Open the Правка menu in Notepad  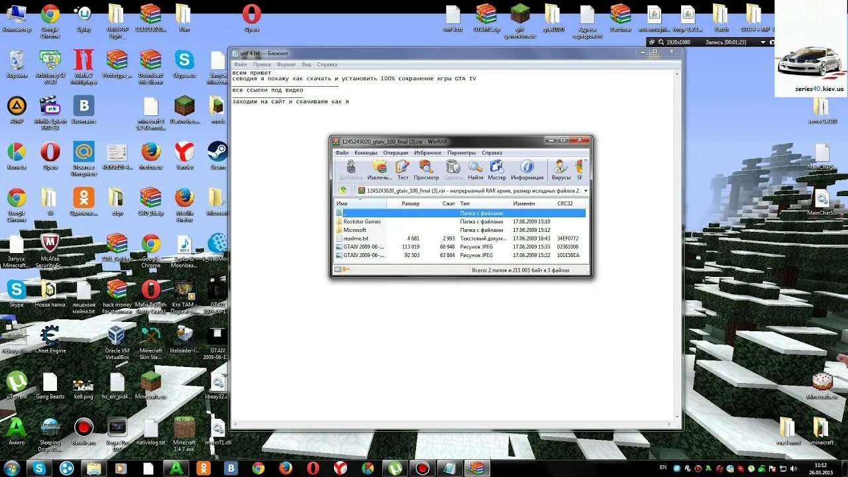[262, 65]
